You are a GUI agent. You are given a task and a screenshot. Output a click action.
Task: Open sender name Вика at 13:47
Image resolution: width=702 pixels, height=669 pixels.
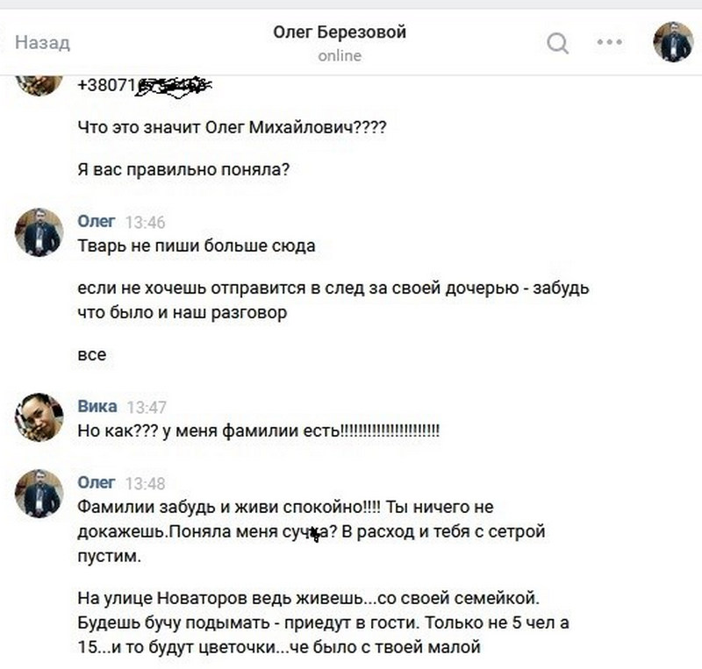(97, 406)
